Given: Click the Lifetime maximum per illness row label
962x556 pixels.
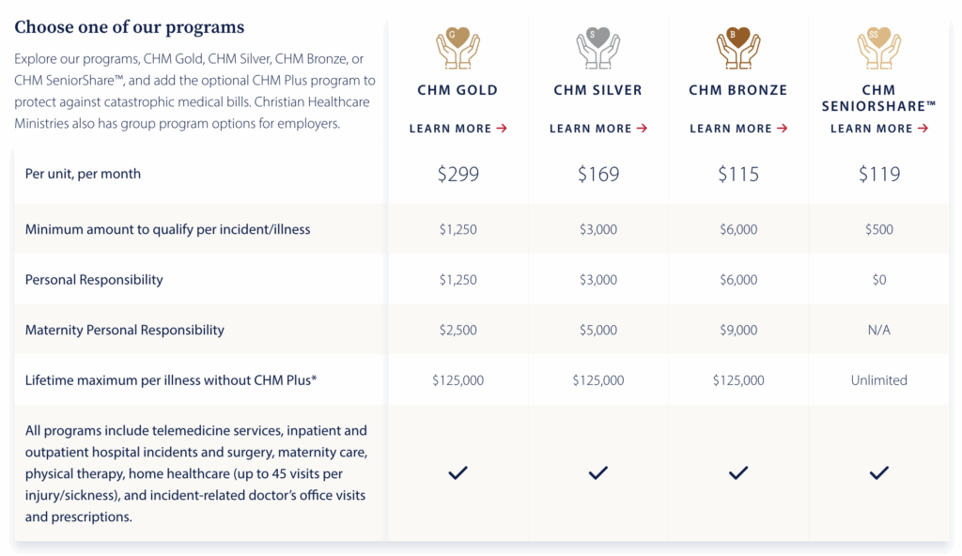Looking at the screenshot, I should click(170, 380).
